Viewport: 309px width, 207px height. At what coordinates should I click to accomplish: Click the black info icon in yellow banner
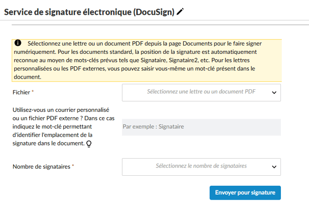tap(18, 43)
